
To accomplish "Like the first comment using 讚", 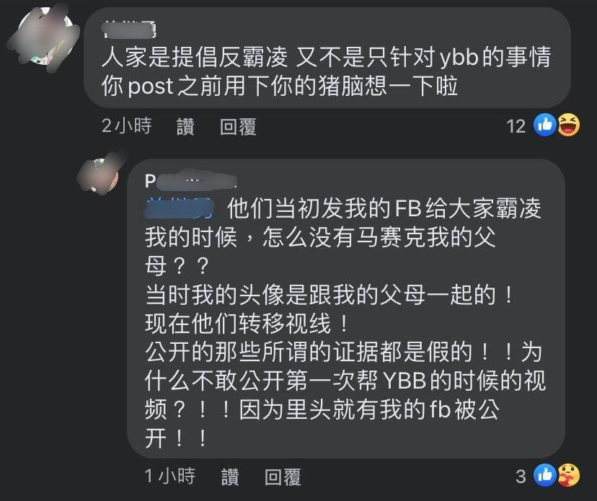I will [185, 126].
